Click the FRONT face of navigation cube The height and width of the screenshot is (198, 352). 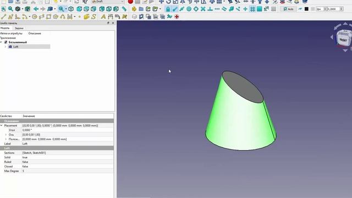(x=343, y=40)
